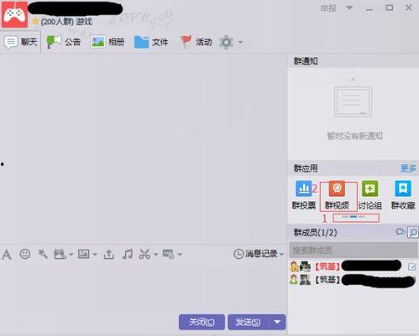This screenshot has width=419, height=336.
Task: Expand the dropdown arrow beside 举报
Action: 349,8
